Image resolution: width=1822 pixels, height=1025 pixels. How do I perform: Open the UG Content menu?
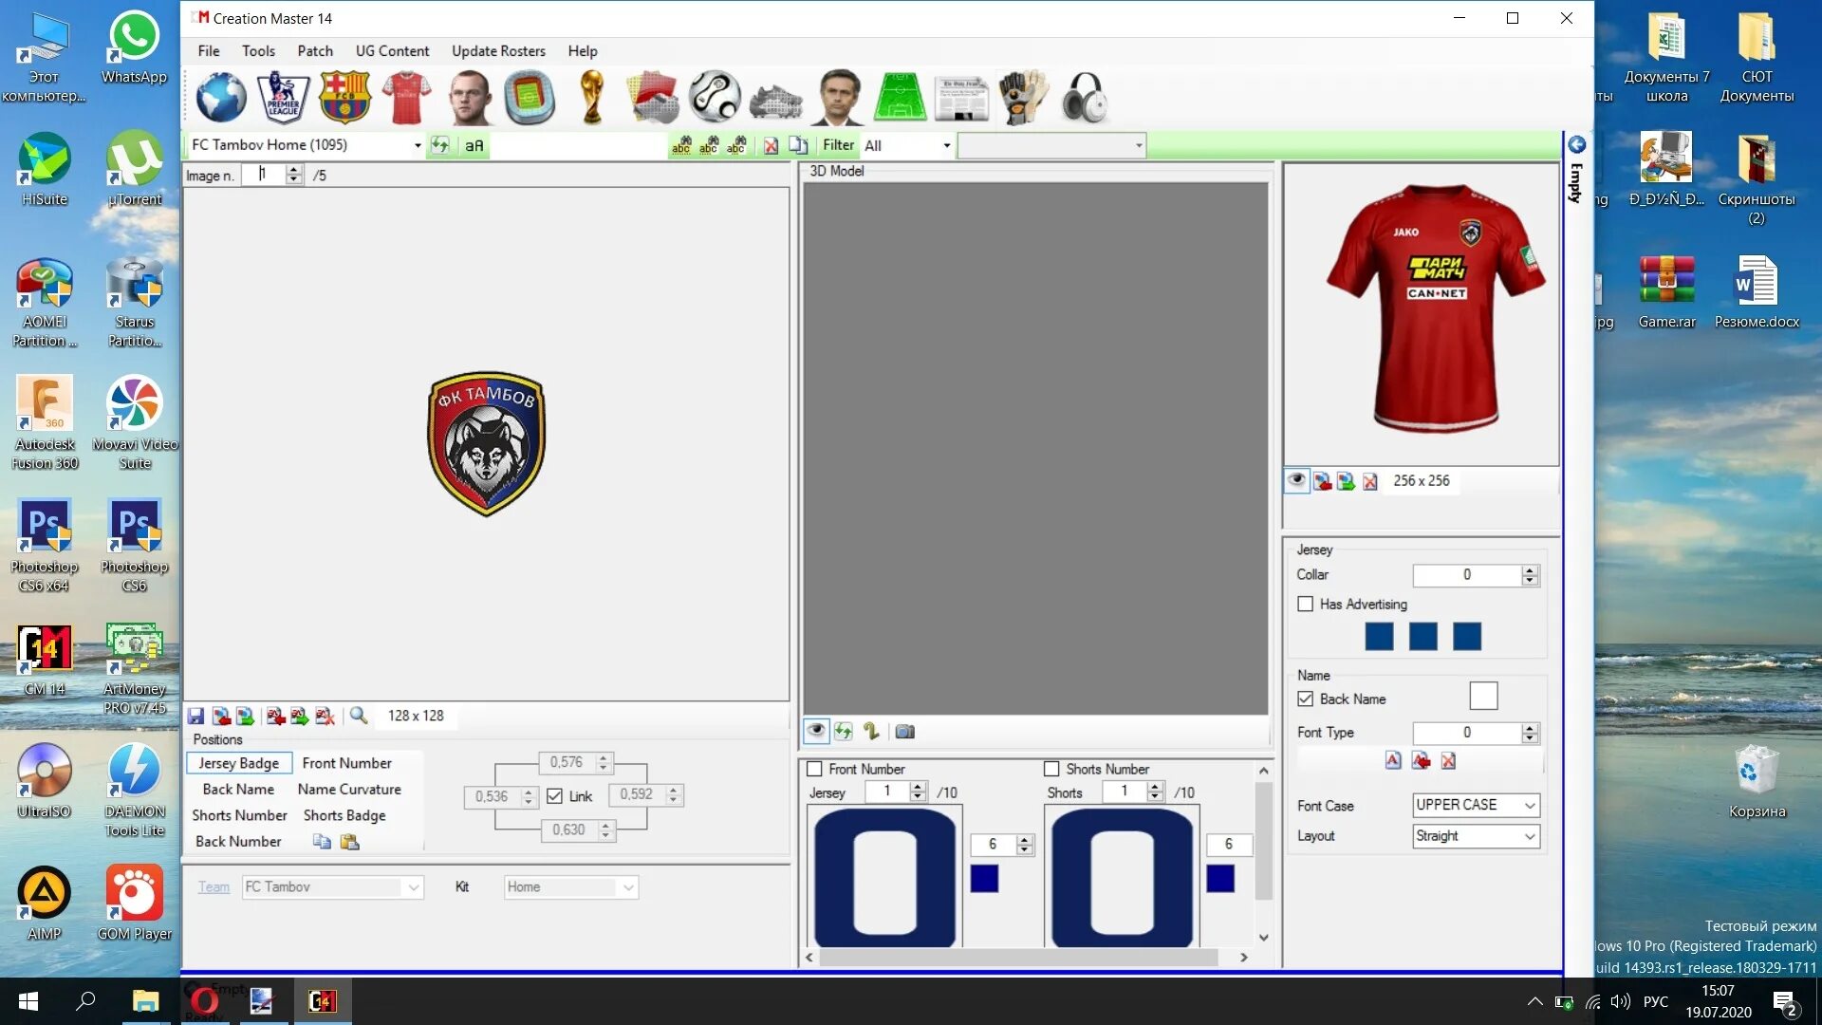click(x=392, y=51)
